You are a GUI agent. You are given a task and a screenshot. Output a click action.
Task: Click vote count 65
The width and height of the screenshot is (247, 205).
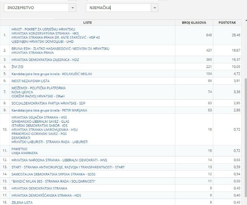pos(210,103)
